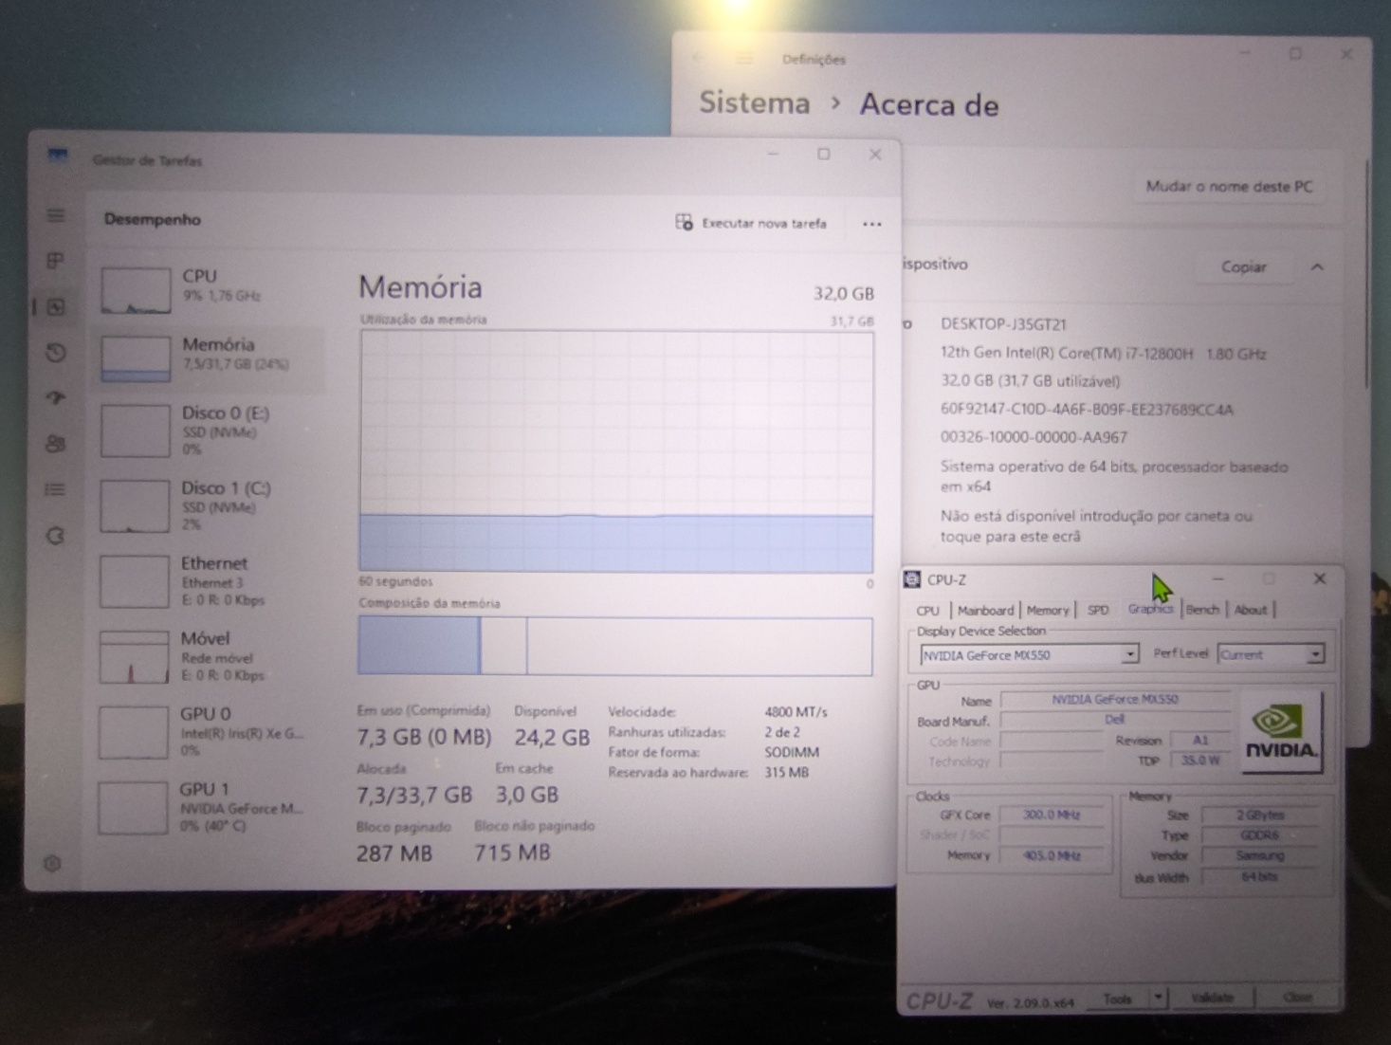
Task: Click the GPU Name field in CPU-Z
Action: (1114, 700)
